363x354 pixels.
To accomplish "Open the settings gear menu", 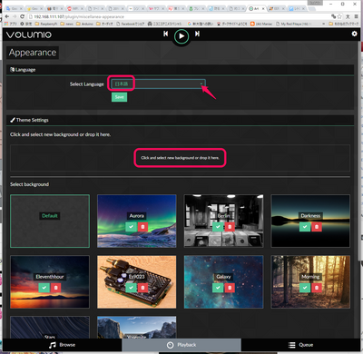I will pyautogui.click(x=354, y=34).
